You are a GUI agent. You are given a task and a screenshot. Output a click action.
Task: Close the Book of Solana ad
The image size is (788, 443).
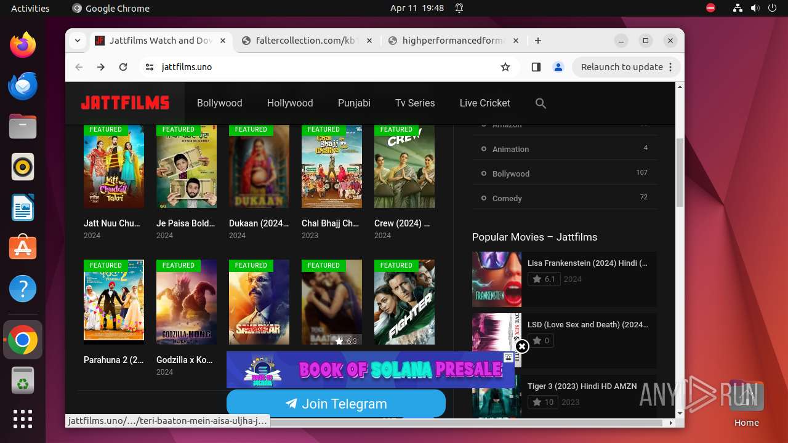pyautogui.click(x=522, y=346)
